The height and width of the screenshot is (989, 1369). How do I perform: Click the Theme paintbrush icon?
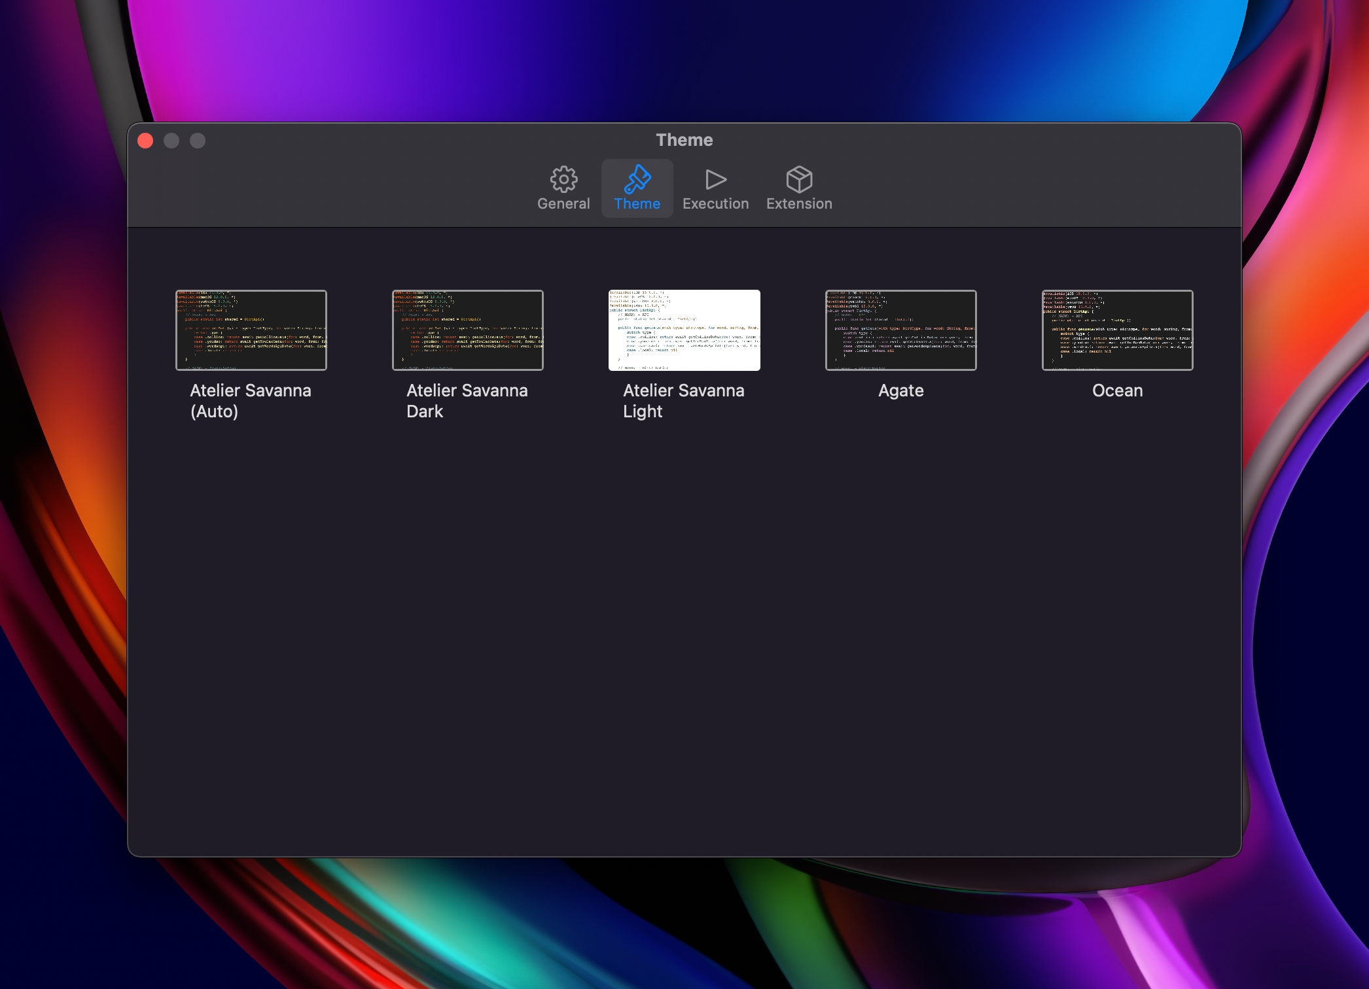click(x=637, y=179)
